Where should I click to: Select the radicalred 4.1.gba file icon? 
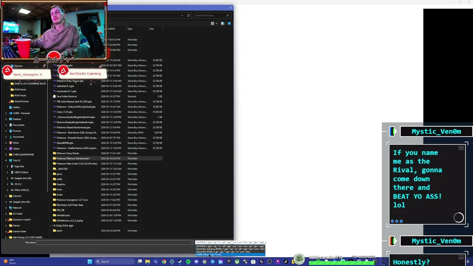(x=54, y=86)
